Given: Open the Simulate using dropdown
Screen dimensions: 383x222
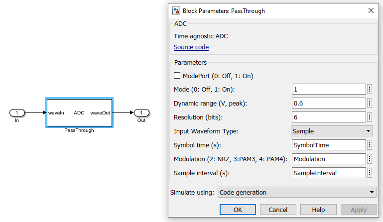Looking at the screenshot, I should pos(297,192).
